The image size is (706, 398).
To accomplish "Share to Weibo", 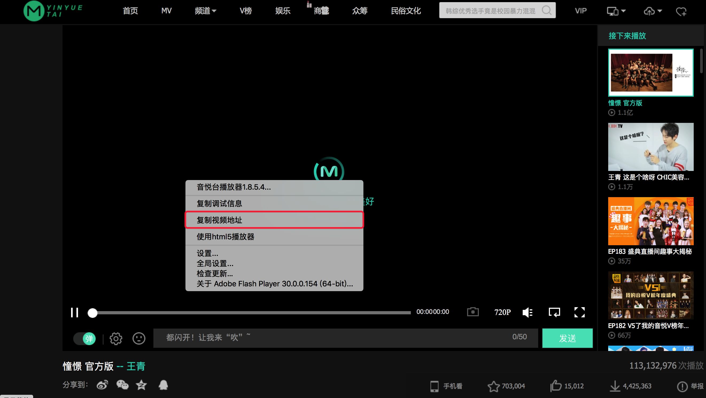I will pos(102,385).
